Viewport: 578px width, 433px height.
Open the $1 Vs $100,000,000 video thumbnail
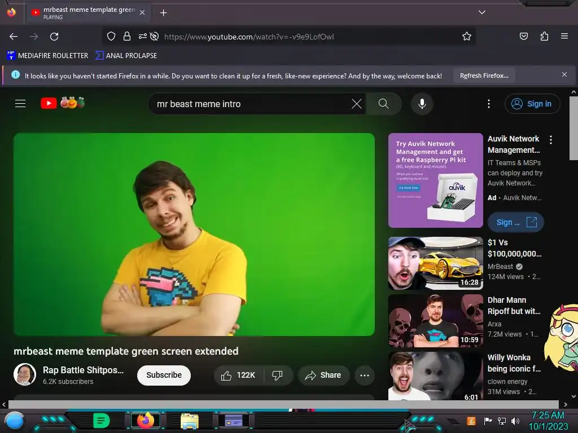point(435,263)
